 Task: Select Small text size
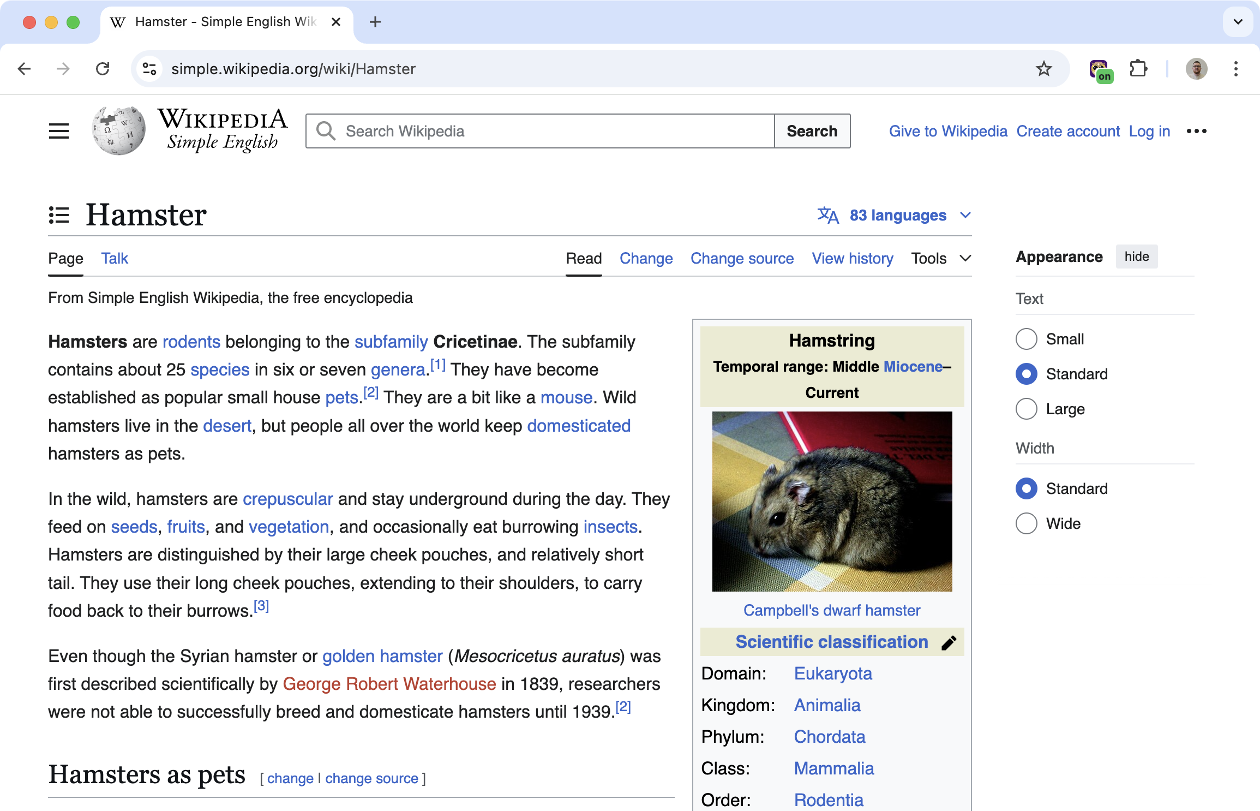click(1026, 339)
